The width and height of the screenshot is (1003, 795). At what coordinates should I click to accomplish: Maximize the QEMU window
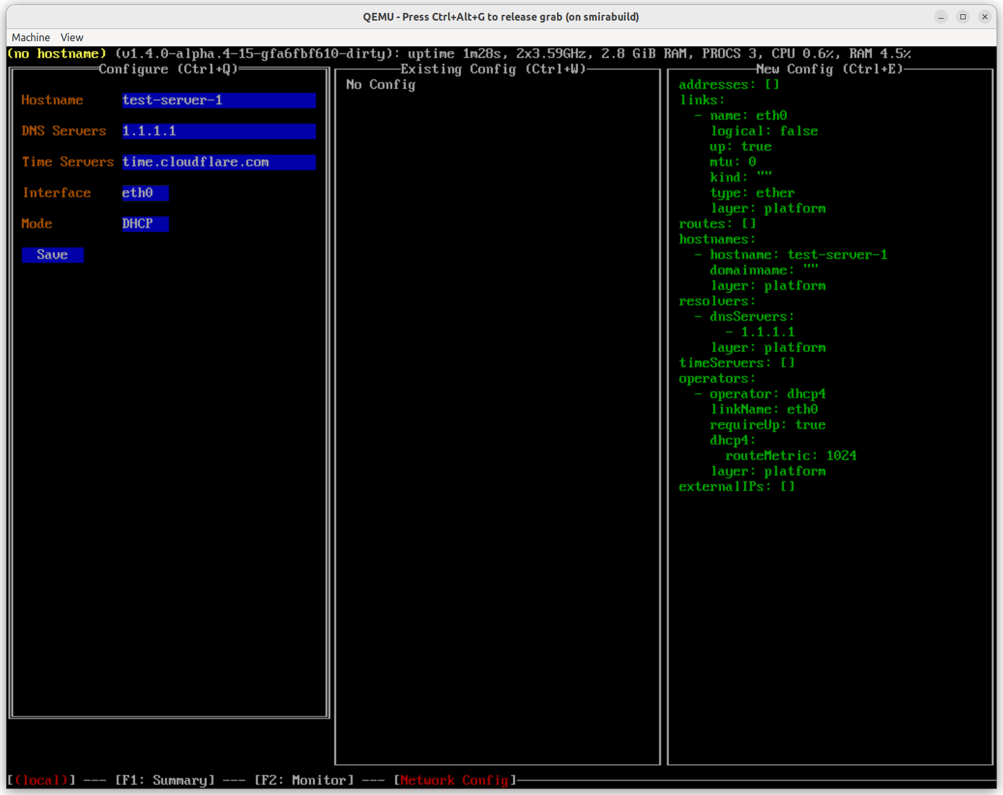963,17
